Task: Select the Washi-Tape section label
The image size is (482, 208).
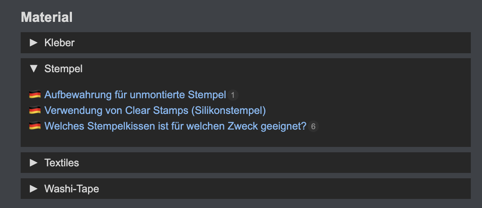Action: point(72,189)
